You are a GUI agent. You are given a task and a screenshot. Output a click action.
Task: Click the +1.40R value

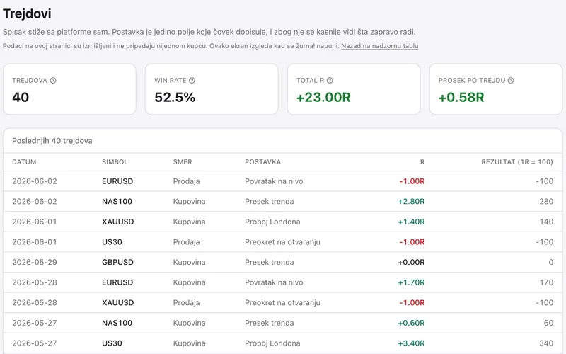(411, 222)
